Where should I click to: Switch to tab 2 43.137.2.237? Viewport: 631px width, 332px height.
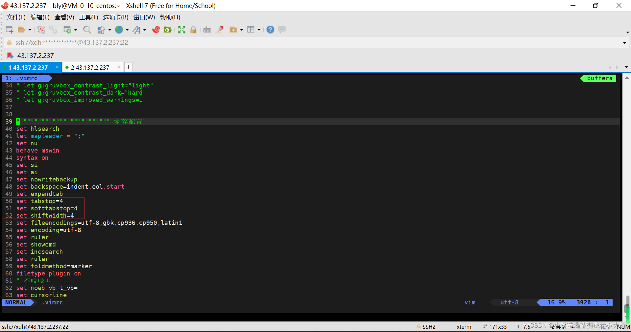[x=90, y=67]
